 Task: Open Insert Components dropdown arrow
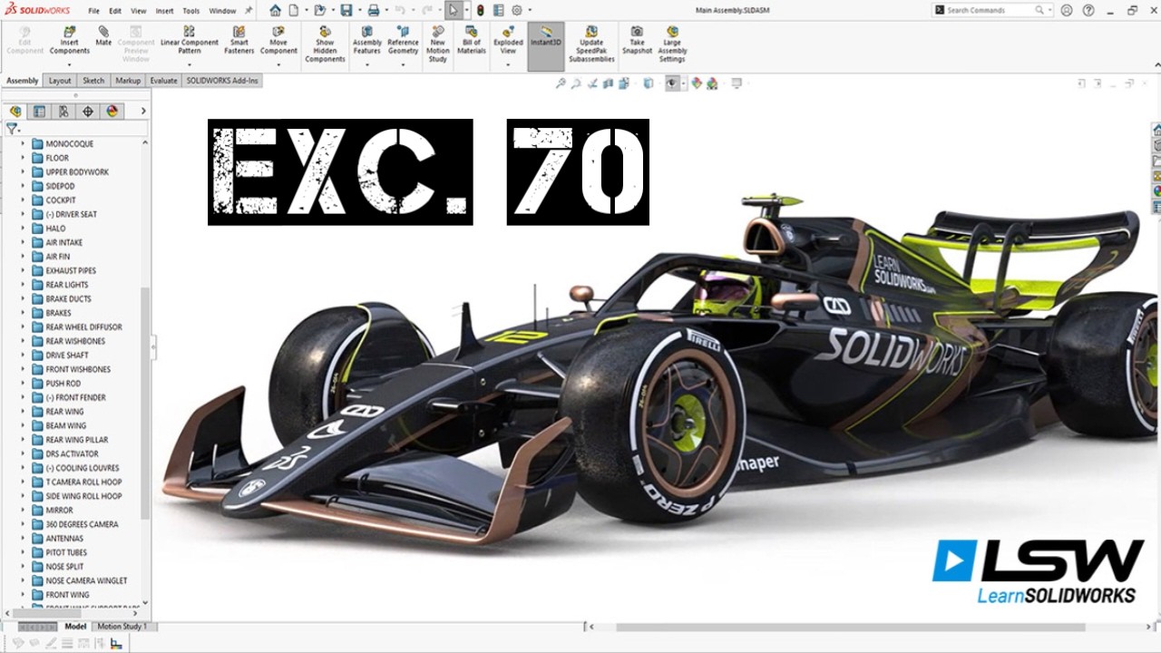click(x=70, y=65)
